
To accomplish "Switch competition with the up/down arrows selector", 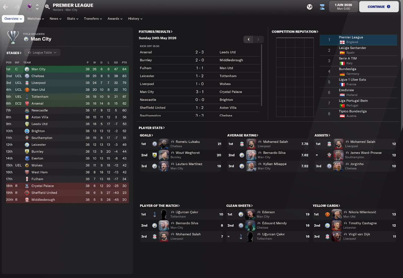I will point(37,7).
